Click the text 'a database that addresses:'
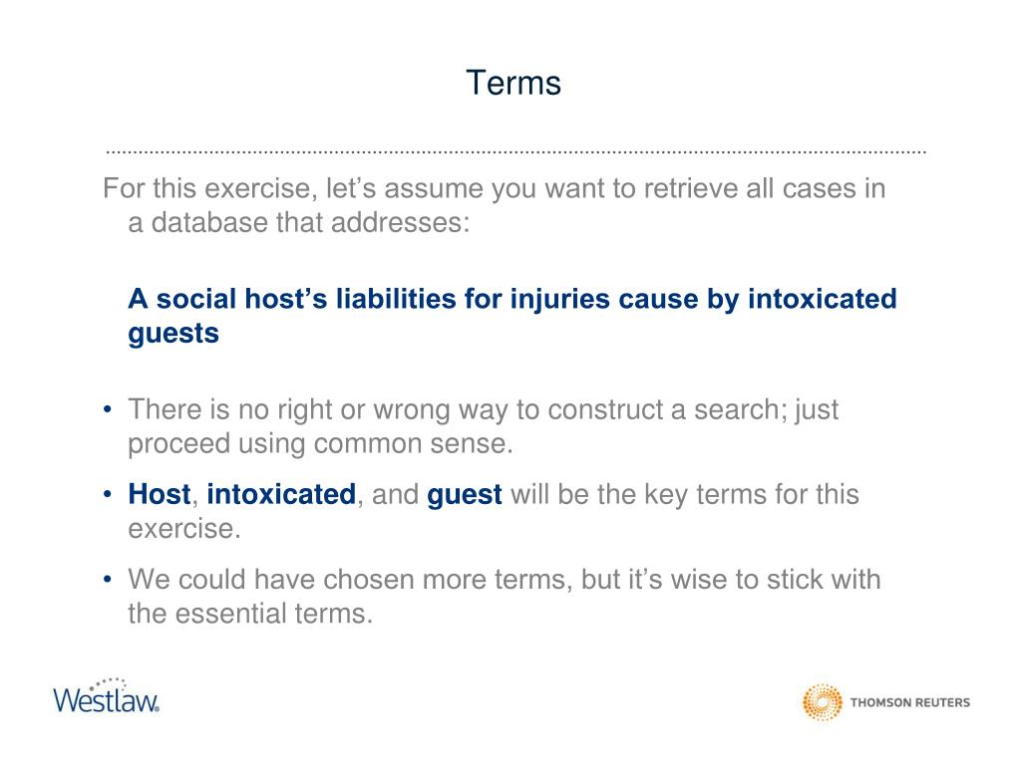This screenshot has height=765, width=1021. (299, 222)
